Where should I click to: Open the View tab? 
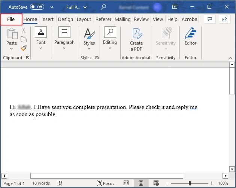point(158,19)
